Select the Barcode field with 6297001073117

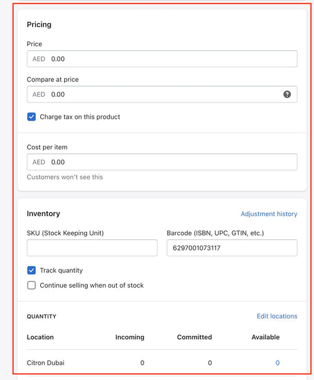(x=232, y=247)
